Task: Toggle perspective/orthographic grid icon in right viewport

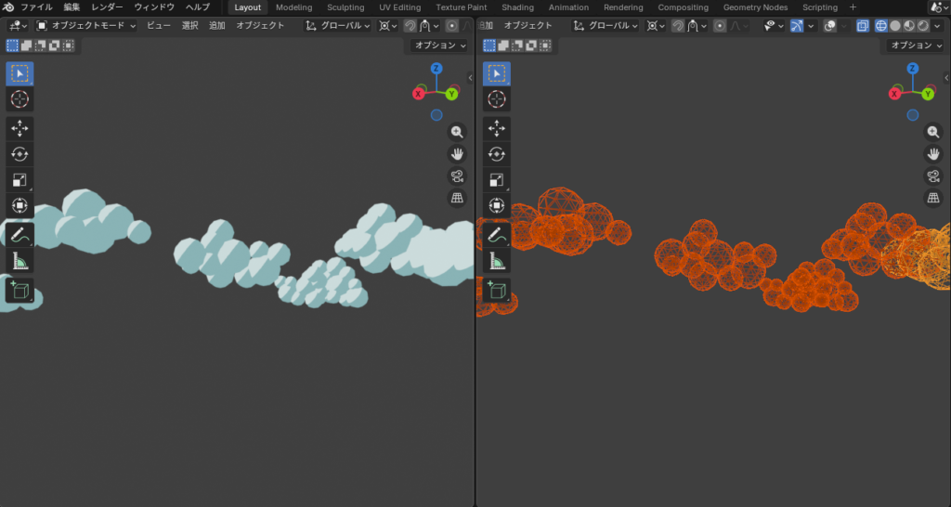Action: 933,198
